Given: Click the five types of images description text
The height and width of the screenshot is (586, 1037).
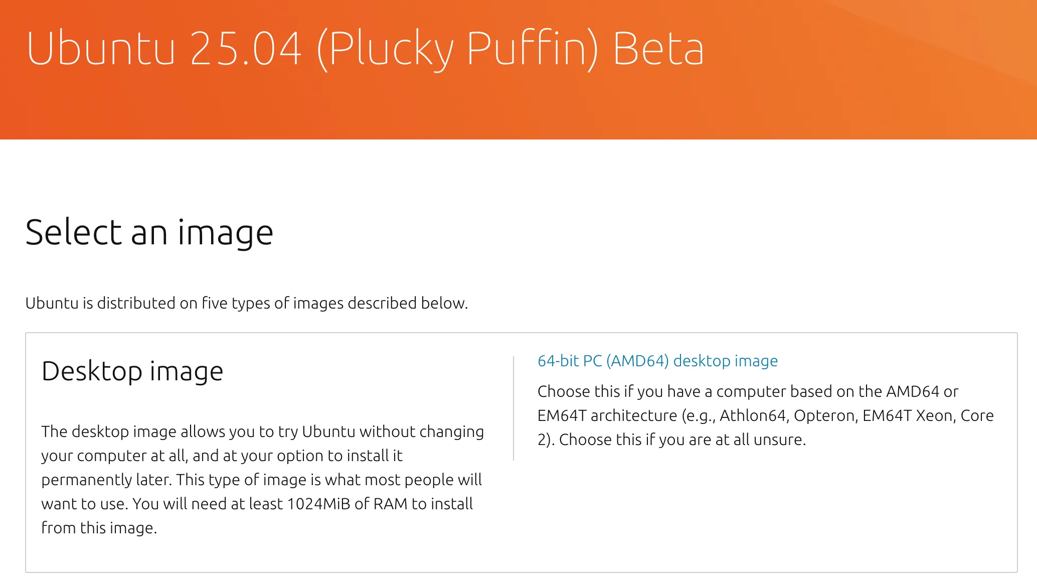Looking at the screenshot, I should (x=247, y=303).
